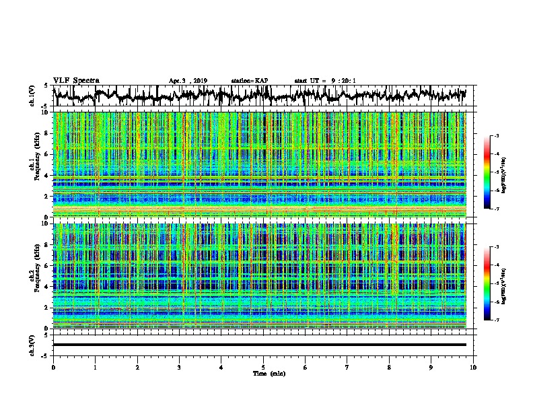The height and width of the screenshot is (412, 533).
Task: Click the "station=KAP" header label
Action: (250, 81)
